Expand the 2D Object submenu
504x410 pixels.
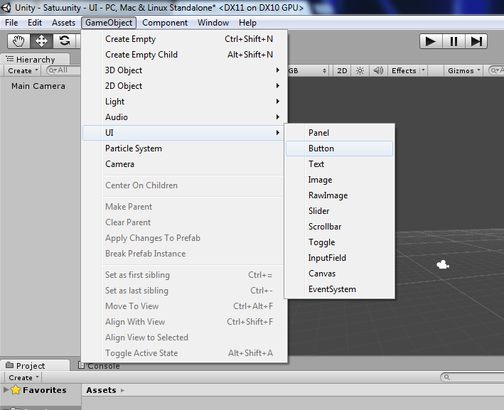click(185, 86)
